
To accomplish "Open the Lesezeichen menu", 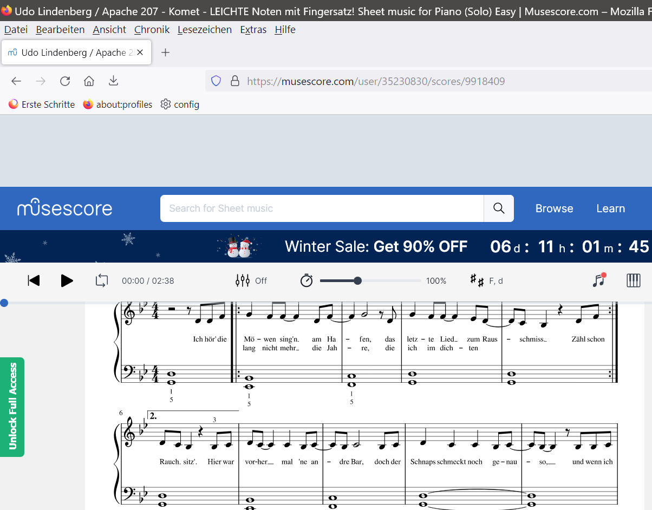I will point(204,30).
